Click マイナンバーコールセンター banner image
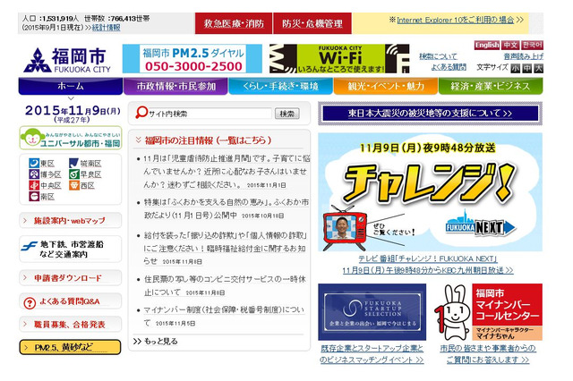This screenshot has width=573, height=381. click(x=489, y=312)
